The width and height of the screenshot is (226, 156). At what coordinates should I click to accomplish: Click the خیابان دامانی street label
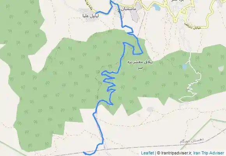[x=192, y=25]
